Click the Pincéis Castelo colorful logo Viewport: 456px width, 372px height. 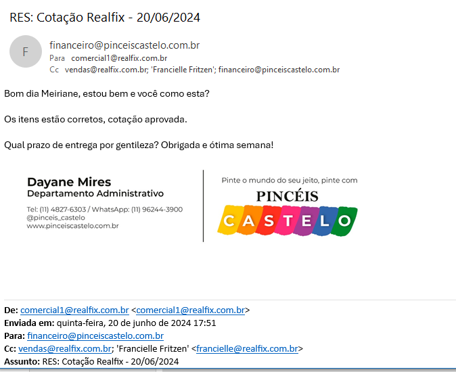[288, 213]
